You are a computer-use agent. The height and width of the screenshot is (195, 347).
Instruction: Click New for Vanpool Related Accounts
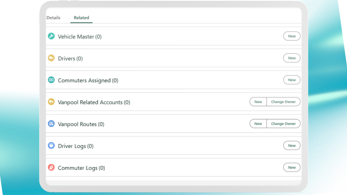[258, 102]
